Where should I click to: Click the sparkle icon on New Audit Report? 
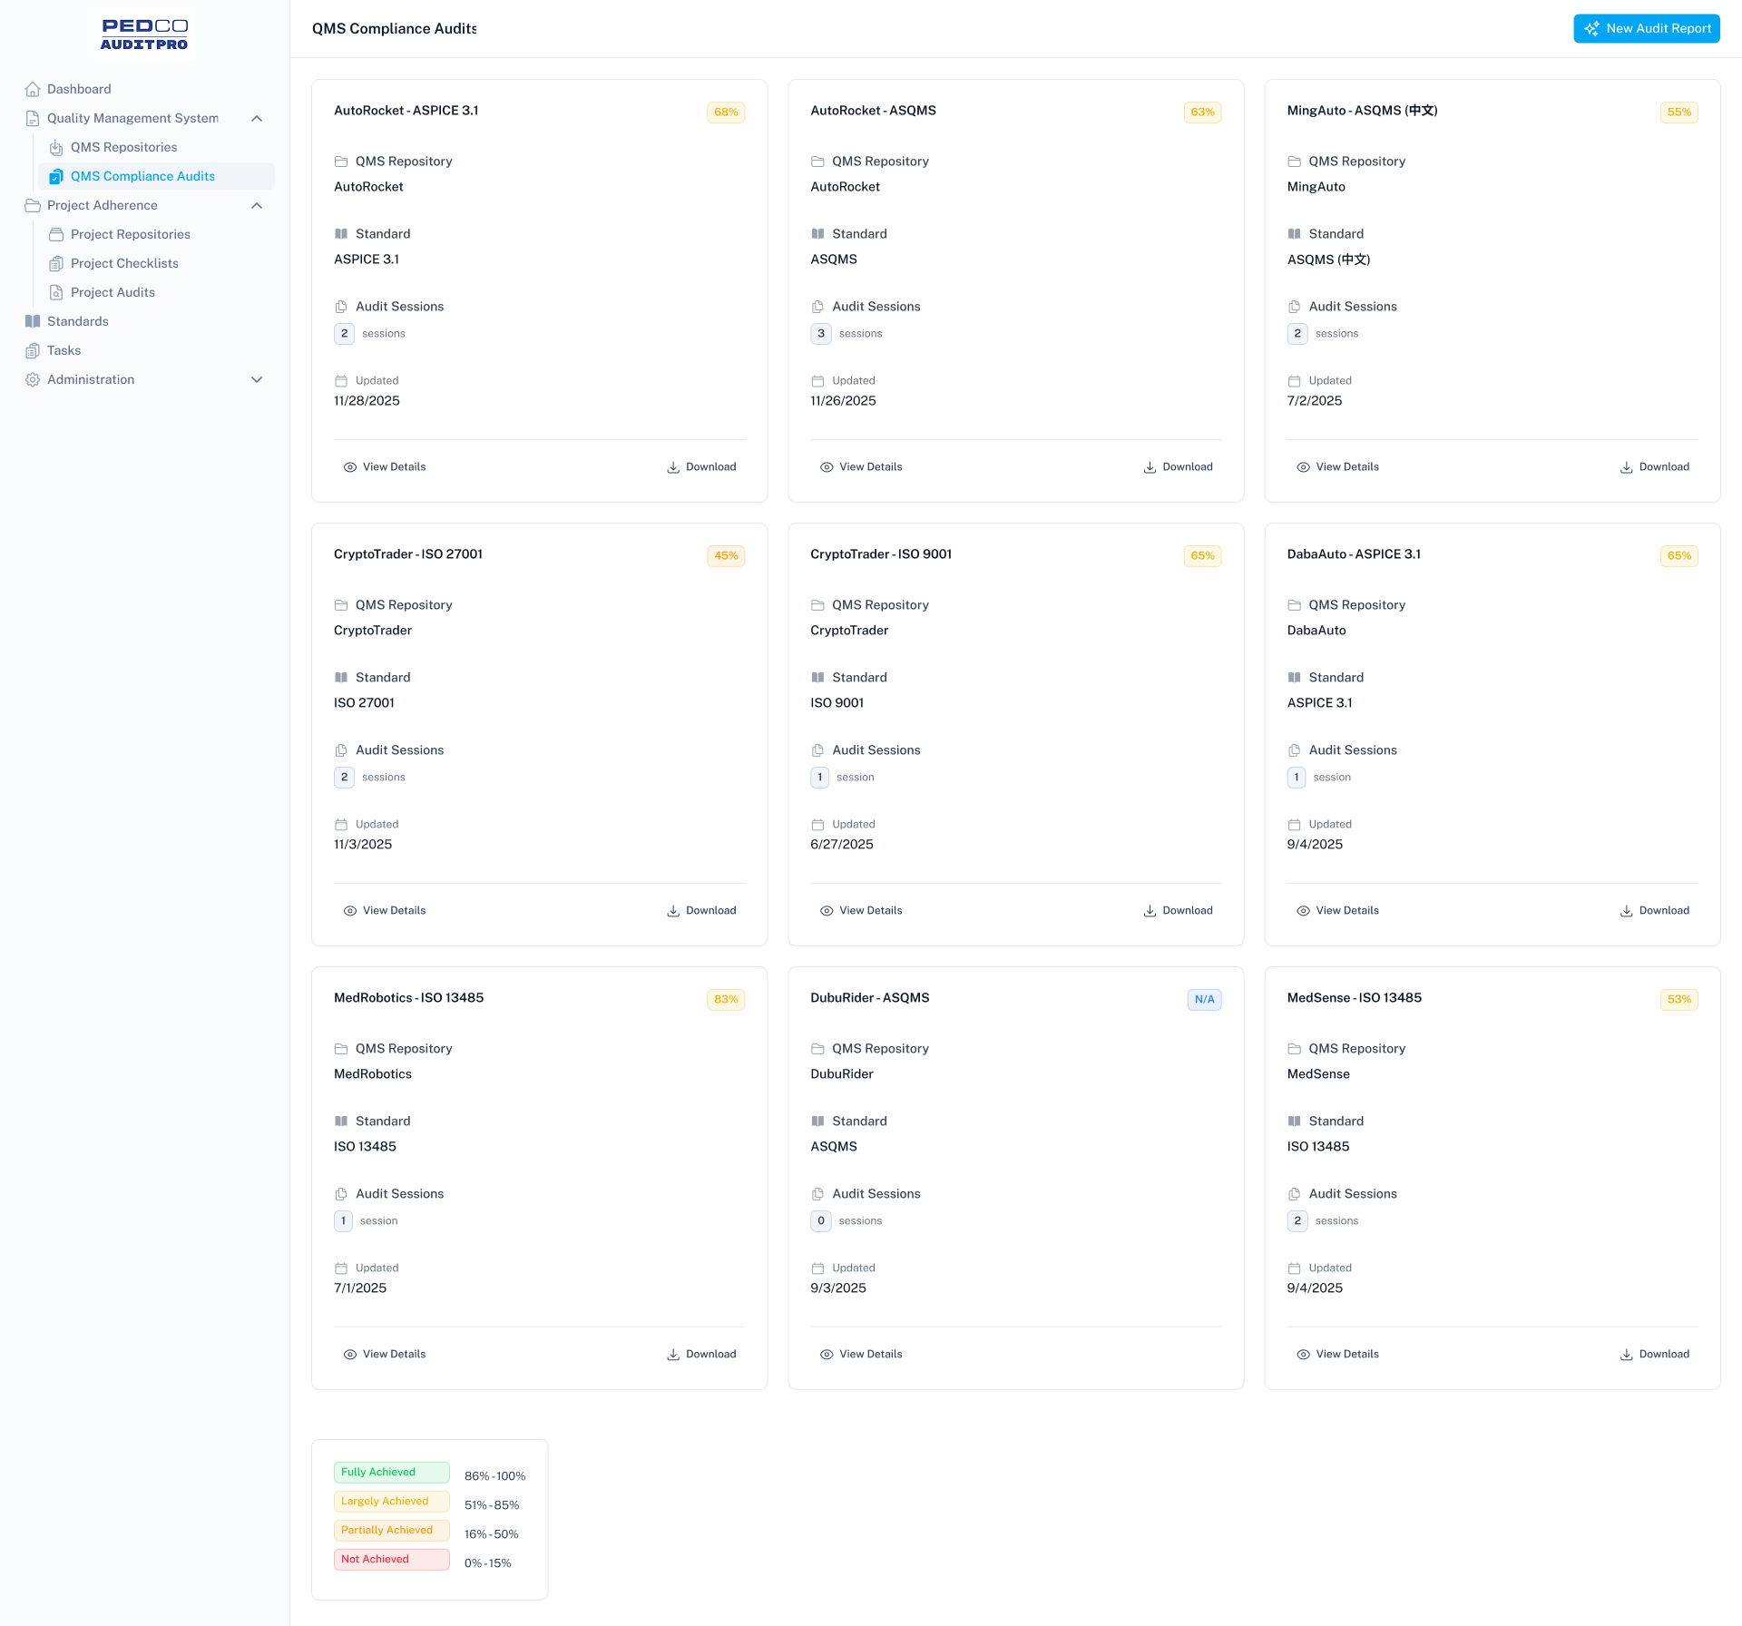(1591, 29)
